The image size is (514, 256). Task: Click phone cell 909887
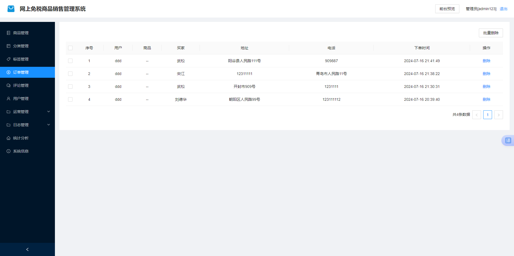point(331,61)
